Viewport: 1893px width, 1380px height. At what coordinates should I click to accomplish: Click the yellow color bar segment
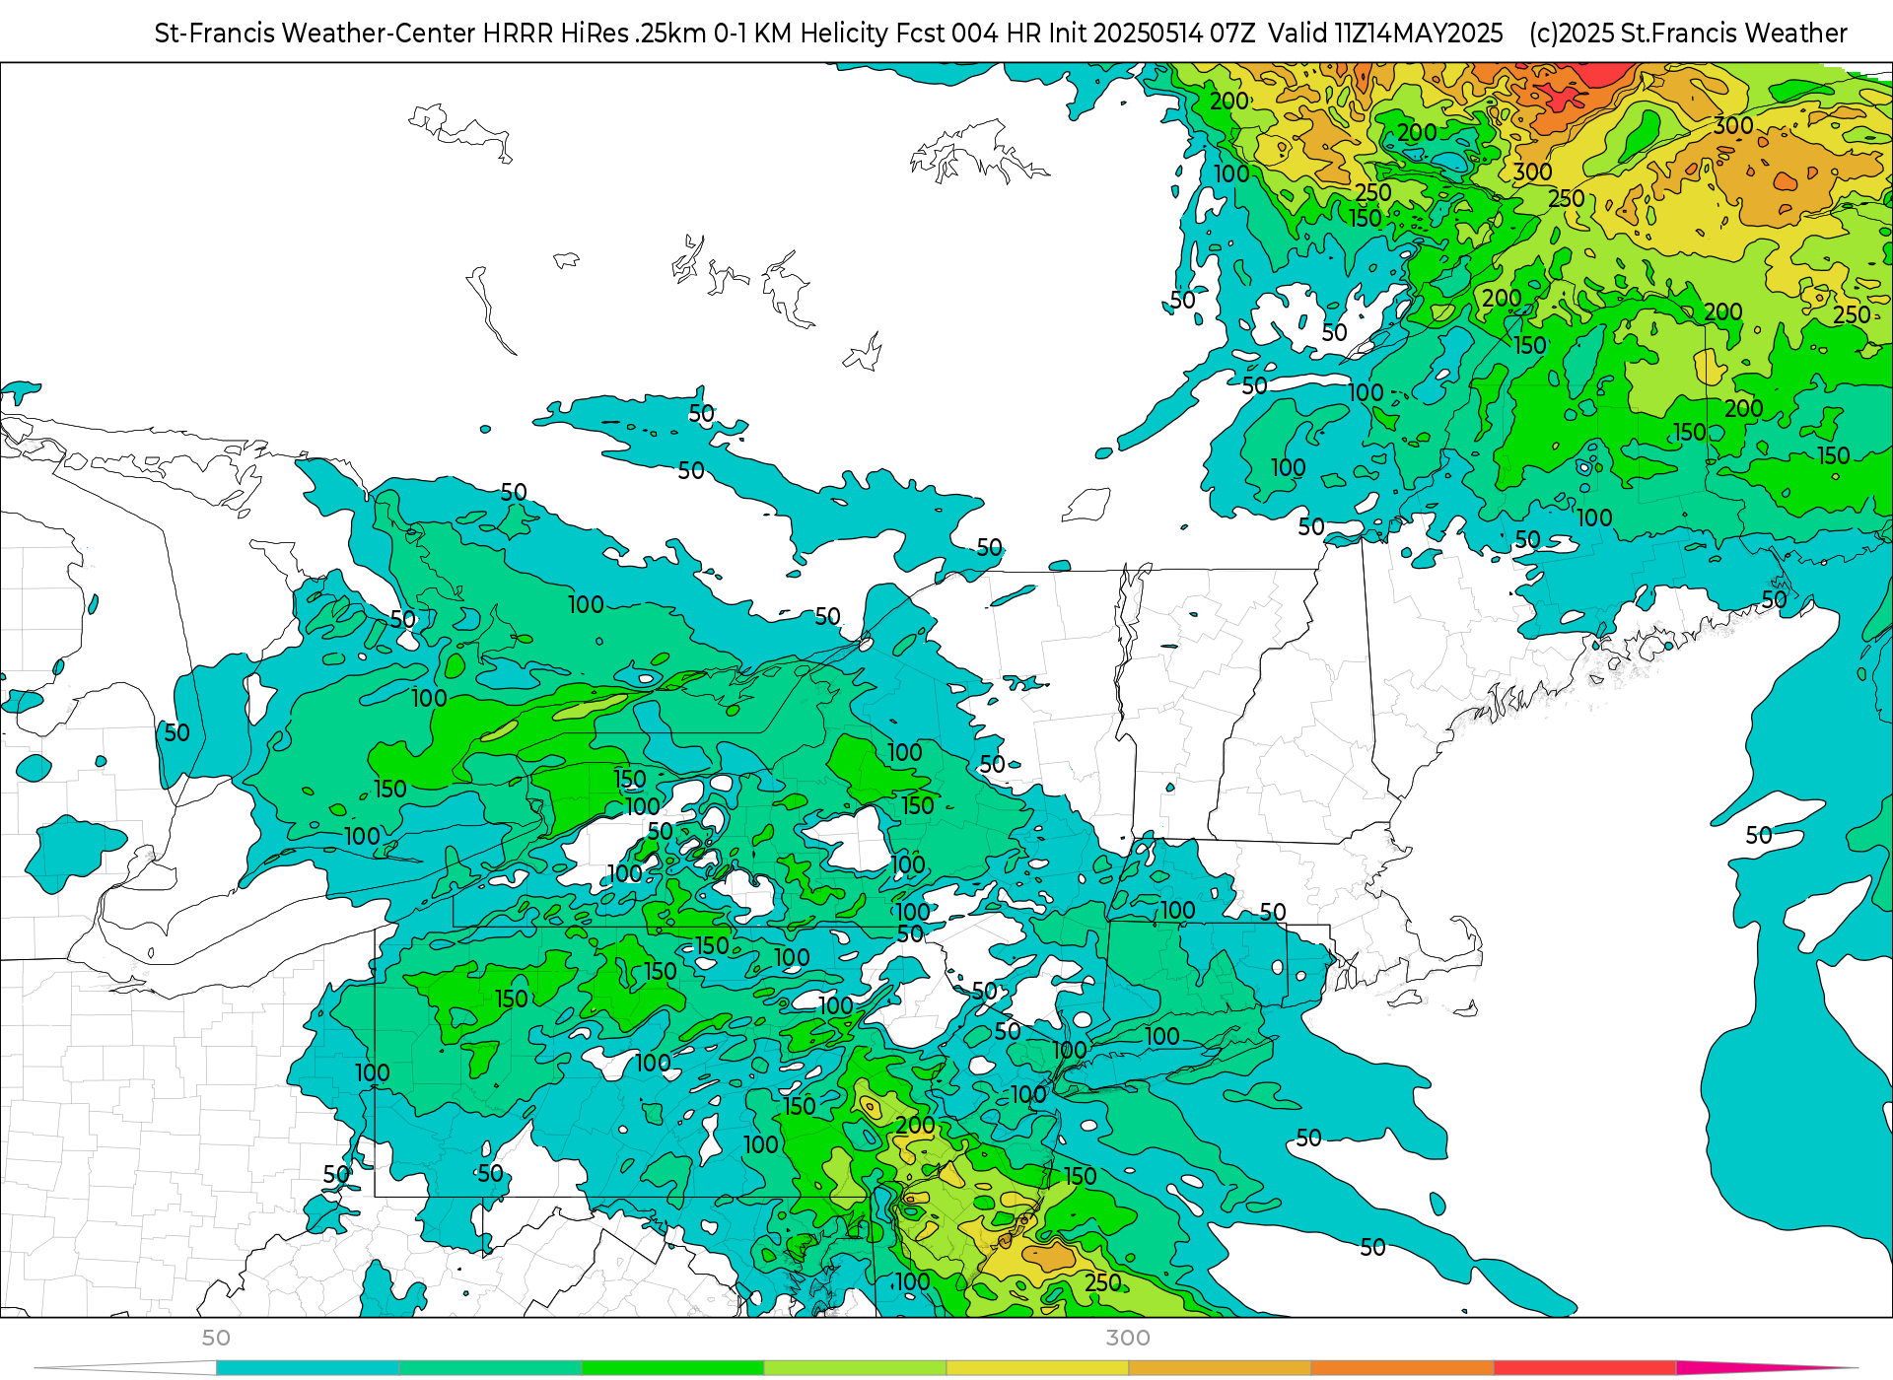tap(1037, 1368)
